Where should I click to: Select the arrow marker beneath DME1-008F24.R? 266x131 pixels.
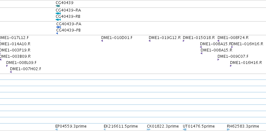pos(218,41)
